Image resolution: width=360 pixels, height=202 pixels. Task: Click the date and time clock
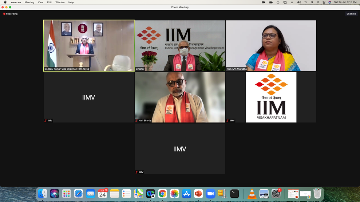pos(346,2)
